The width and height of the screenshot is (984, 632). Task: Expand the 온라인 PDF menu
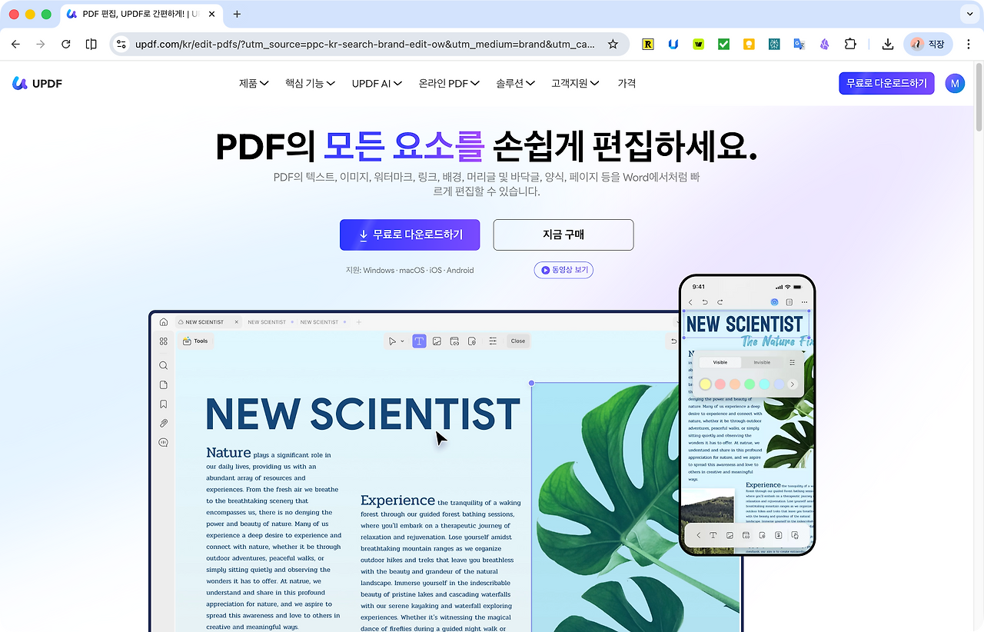pos(449,83)
